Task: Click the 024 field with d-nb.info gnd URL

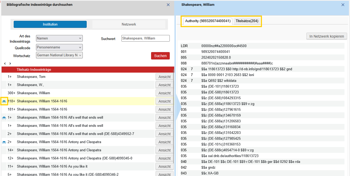Action: tap(247, 69)
